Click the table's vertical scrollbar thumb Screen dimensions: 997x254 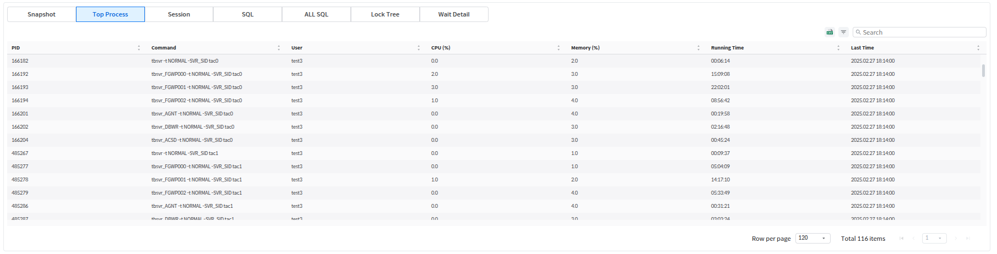pyautogui.click(x=983, y=70)
